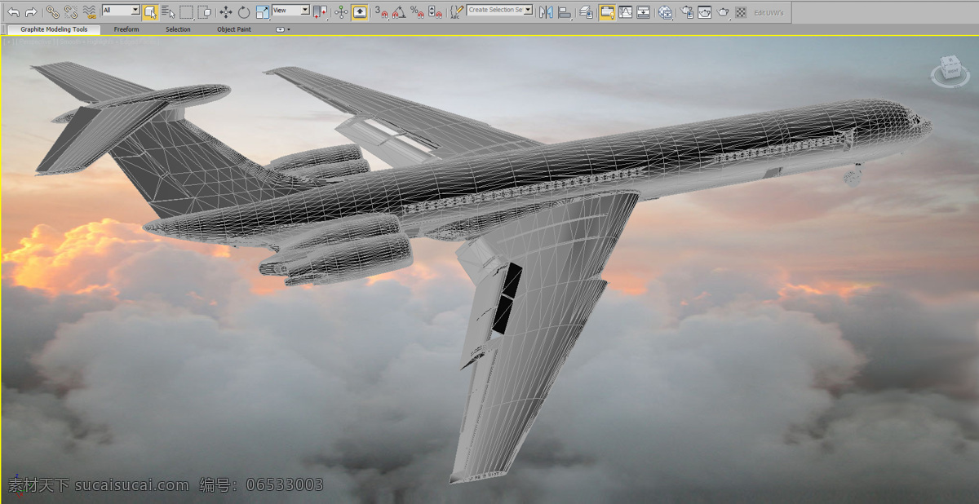
Task: Activate the Select Object tool
Action: coord(150,12)
